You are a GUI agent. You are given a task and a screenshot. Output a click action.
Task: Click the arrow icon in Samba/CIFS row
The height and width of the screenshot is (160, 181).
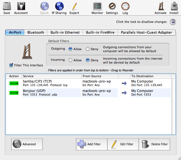pos(124,83)
